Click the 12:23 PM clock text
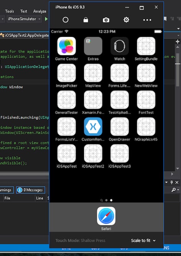181x256 pixels. [107, 31]
